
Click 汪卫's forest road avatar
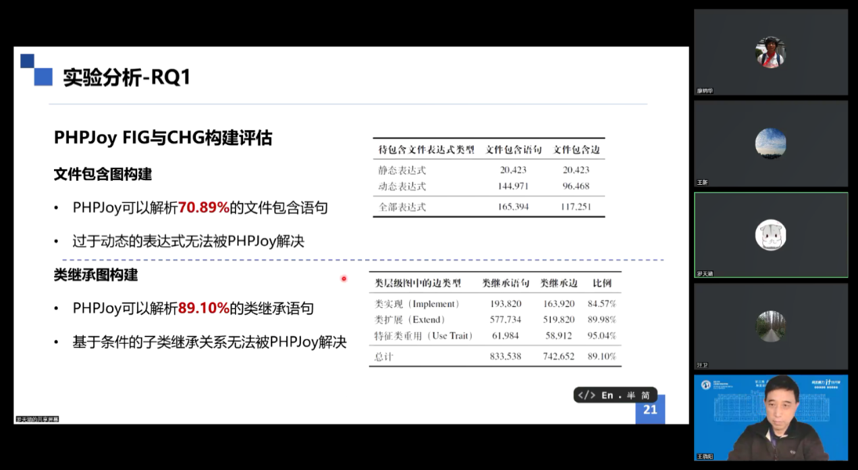point(770,326)
